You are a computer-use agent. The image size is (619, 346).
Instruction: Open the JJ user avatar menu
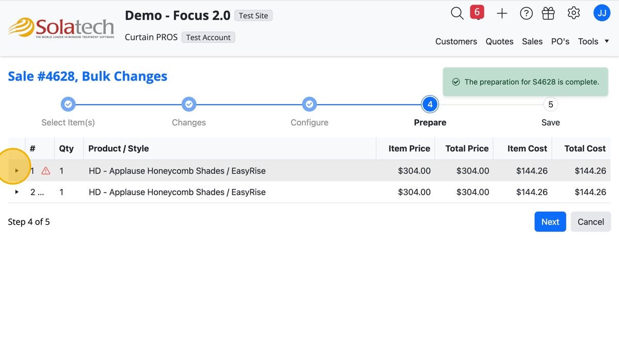[601, 13]
